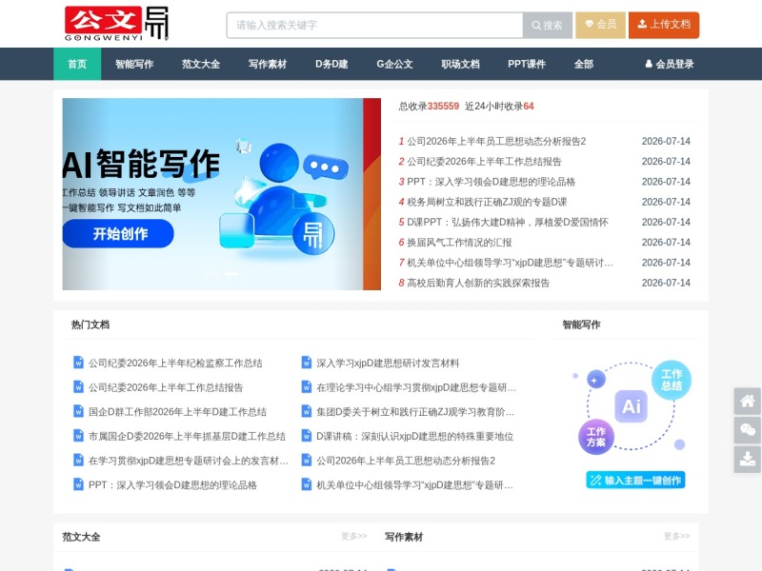
Task: Open hot document PPT：深入学习领会D建思想的理论品格
Action: pos(172,485)
